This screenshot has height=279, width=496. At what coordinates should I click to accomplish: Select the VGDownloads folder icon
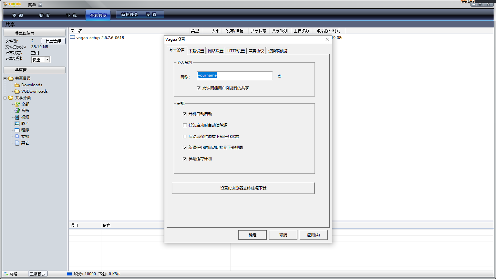click(17, 91)
